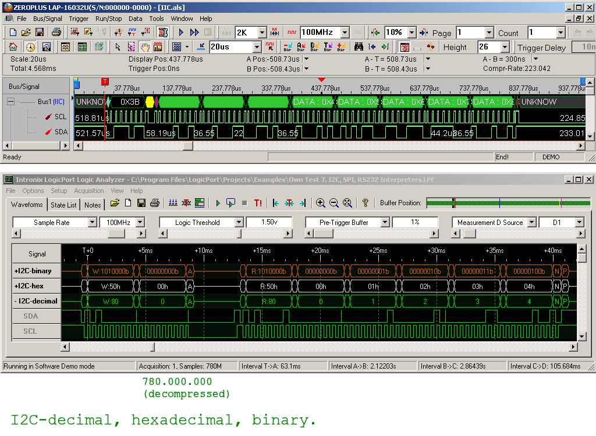
Task: Open the 10% trigger position dropdown
Action: 411,33
